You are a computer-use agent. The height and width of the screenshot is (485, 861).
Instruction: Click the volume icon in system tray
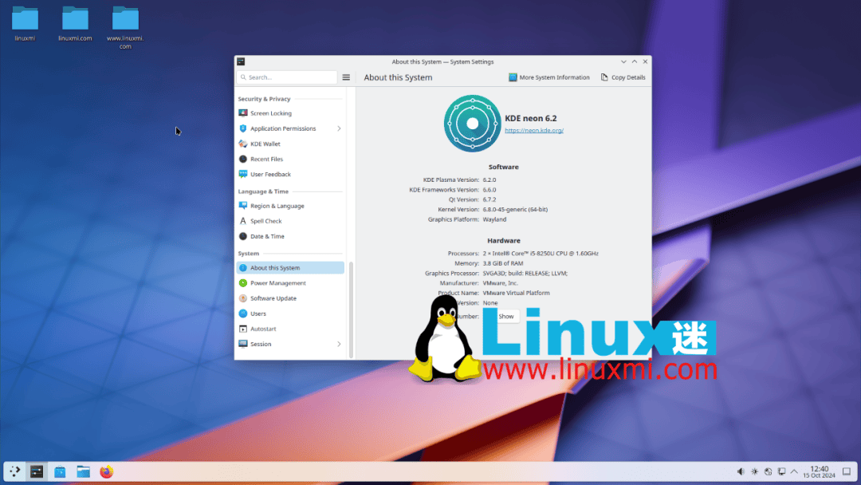(x=741, y=472)
